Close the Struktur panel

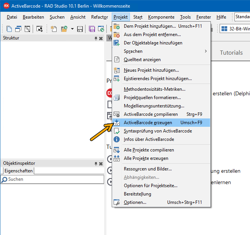tap(101, 38)
